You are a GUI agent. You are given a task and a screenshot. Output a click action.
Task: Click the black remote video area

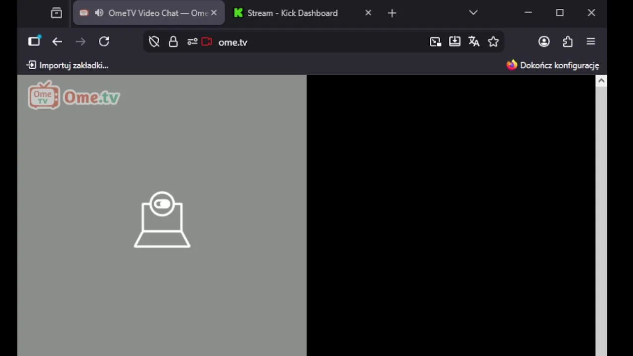(x=451, y=216)
